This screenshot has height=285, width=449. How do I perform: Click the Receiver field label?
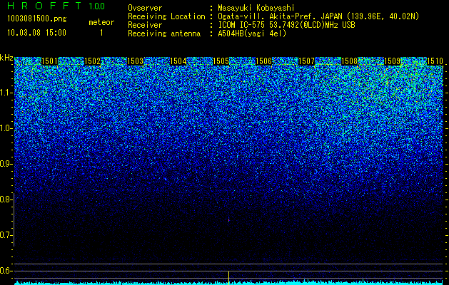(x=145, y=25)
